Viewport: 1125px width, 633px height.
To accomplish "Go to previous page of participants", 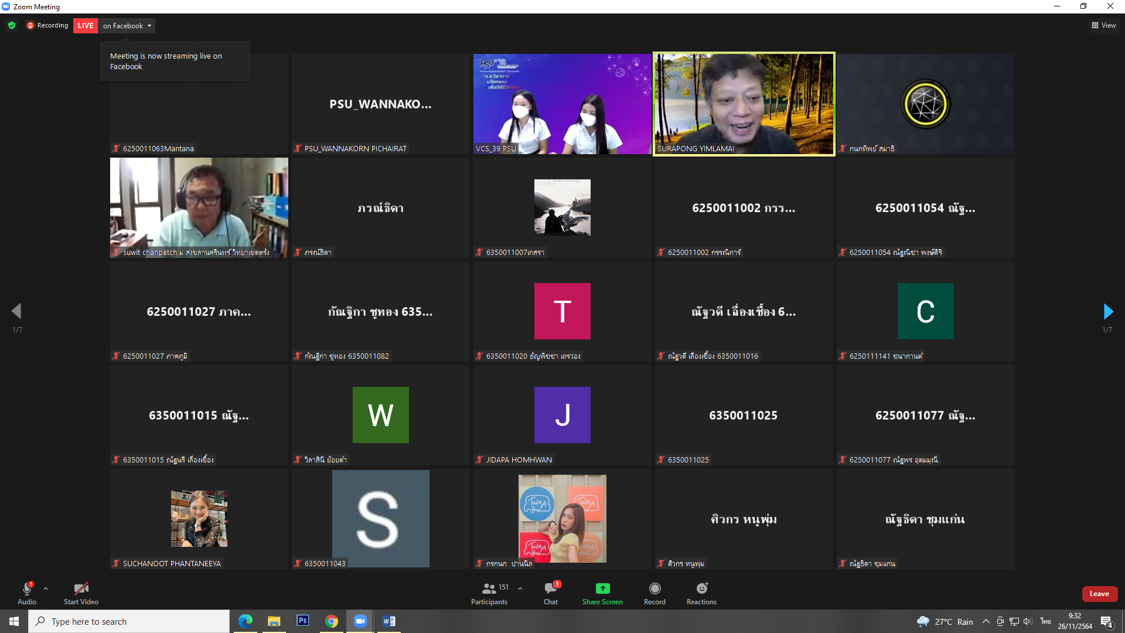I will point(16,311).
